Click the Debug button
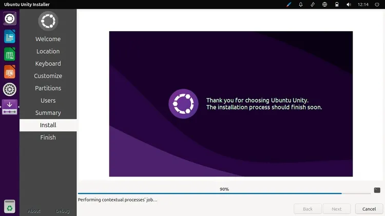 pyautogui.click(x=62, y=211)
